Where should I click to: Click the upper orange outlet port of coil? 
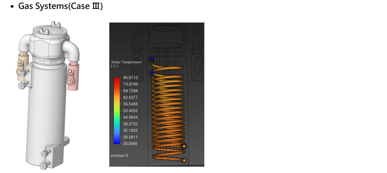coord(184,146)
